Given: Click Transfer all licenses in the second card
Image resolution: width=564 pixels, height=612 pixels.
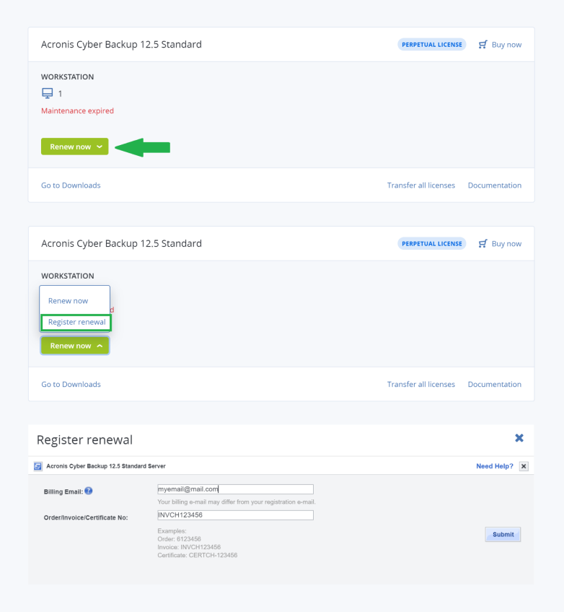Looking at the screenshot, I should [421, 385].
